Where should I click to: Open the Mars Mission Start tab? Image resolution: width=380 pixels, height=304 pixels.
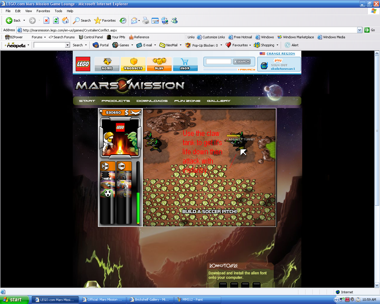point(87,101)
